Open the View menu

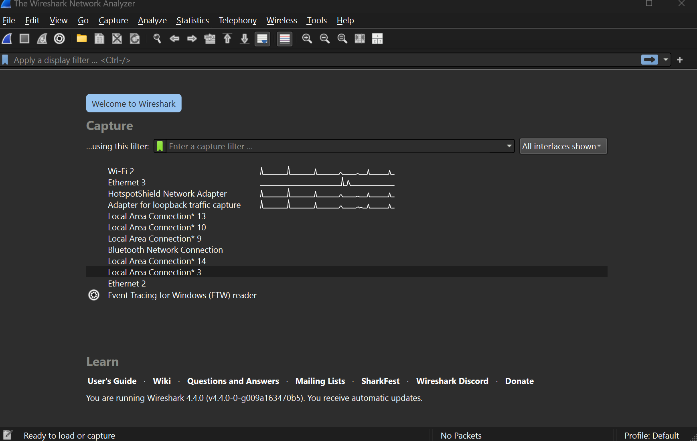click(x=59, y=20)
